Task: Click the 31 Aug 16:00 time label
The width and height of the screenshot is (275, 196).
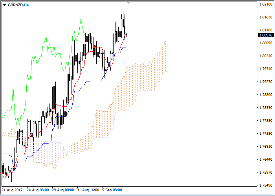Action: tap(88, 190)
